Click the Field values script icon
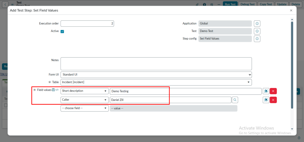Screen dimensions: 304x142 (x=57, y=90)
